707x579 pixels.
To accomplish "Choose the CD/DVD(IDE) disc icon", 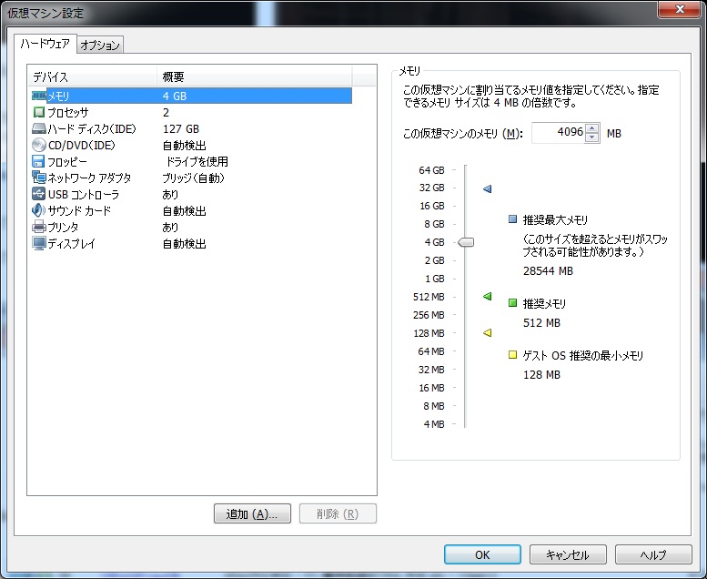I will tap(39, 145).
